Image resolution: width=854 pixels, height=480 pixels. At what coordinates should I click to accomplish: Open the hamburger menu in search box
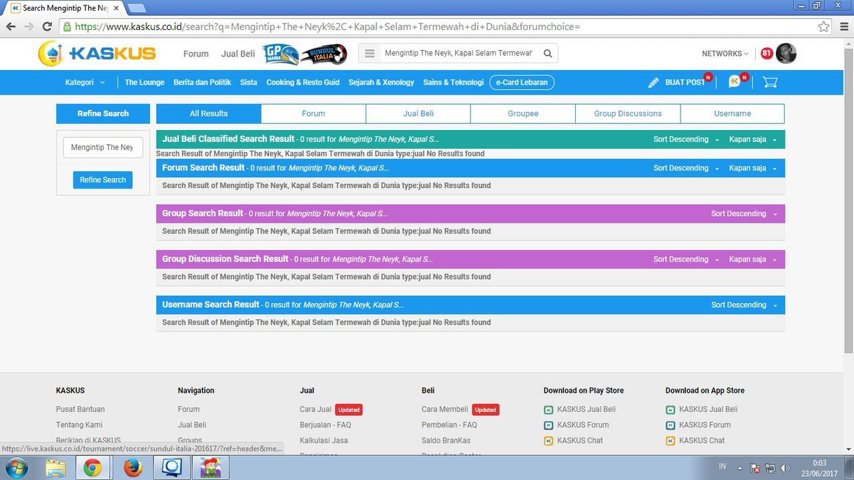(x=370, y=53)
